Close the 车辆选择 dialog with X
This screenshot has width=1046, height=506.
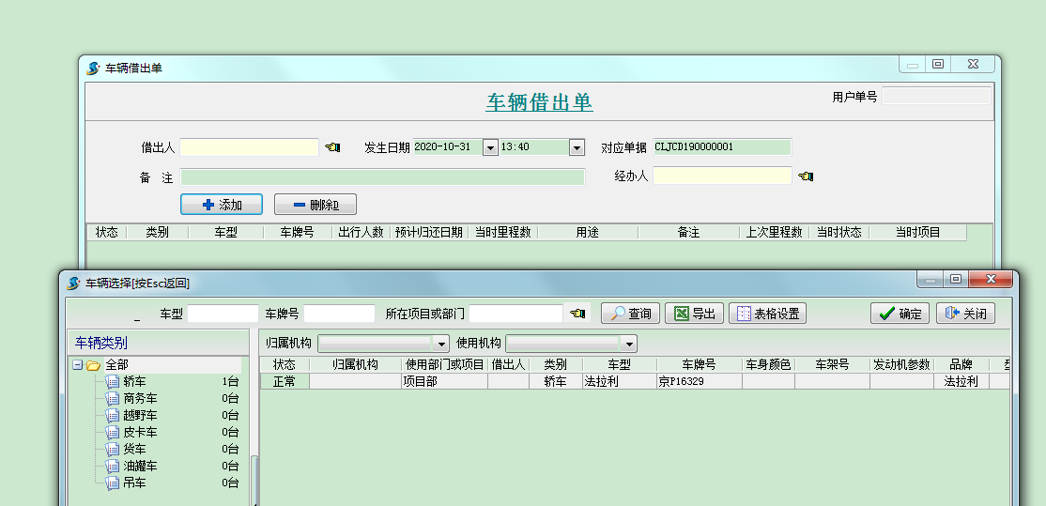tap(991, 279)
